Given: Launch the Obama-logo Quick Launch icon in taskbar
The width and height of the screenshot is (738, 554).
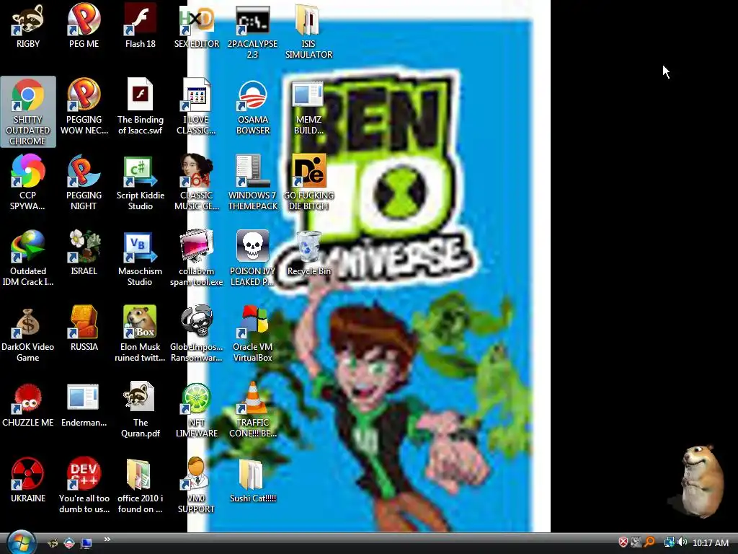Looking at the screenshot, I should tap(69, 543).
